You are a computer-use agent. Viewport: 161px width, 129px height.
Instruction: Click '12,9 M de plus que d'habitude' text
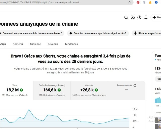point(15,95)
